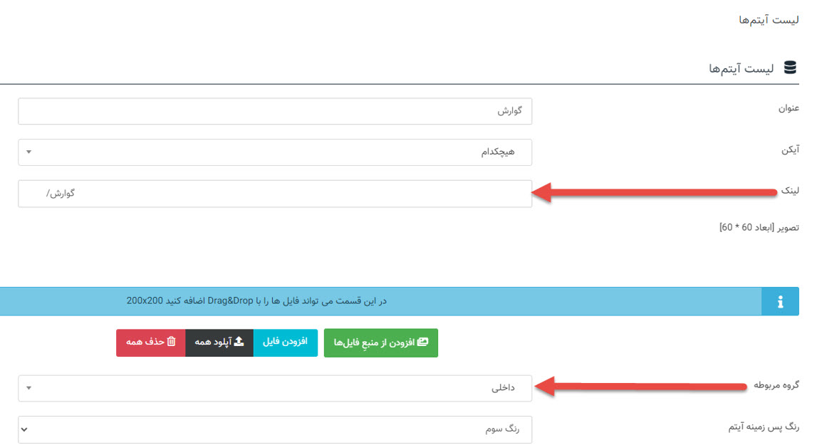This screenshot has height=445, width=817.
Task: Expand the گروه مربوطه dropdown showing داخلی
Action: coord(275,389)
